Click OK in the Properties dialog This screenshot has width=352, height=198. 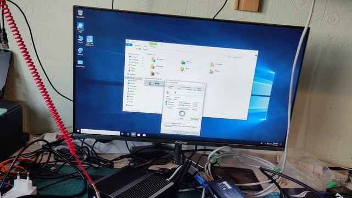[x=178, y=133]
